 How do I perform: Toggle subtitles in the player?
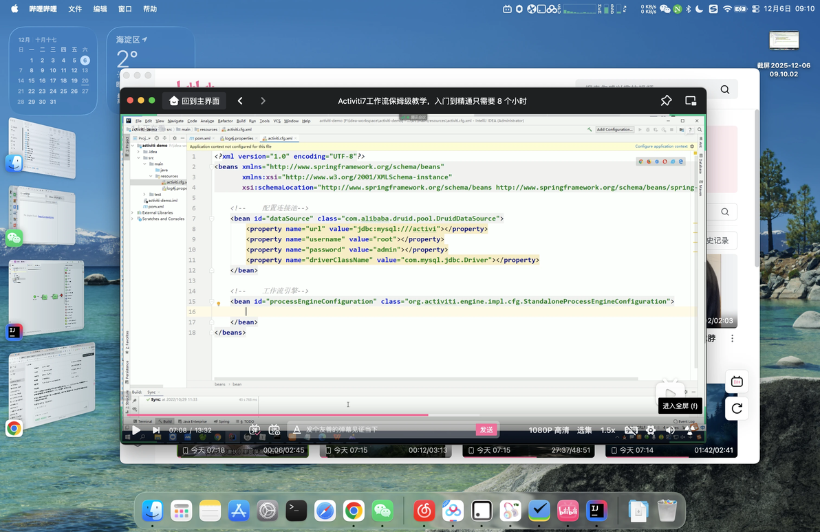(x=631, y=430)
